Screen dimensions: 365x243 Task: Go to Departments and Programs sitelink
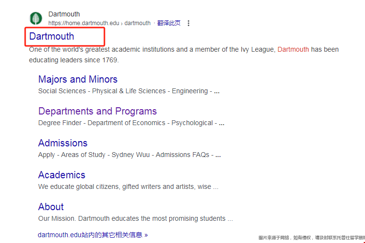coord(98,111)
